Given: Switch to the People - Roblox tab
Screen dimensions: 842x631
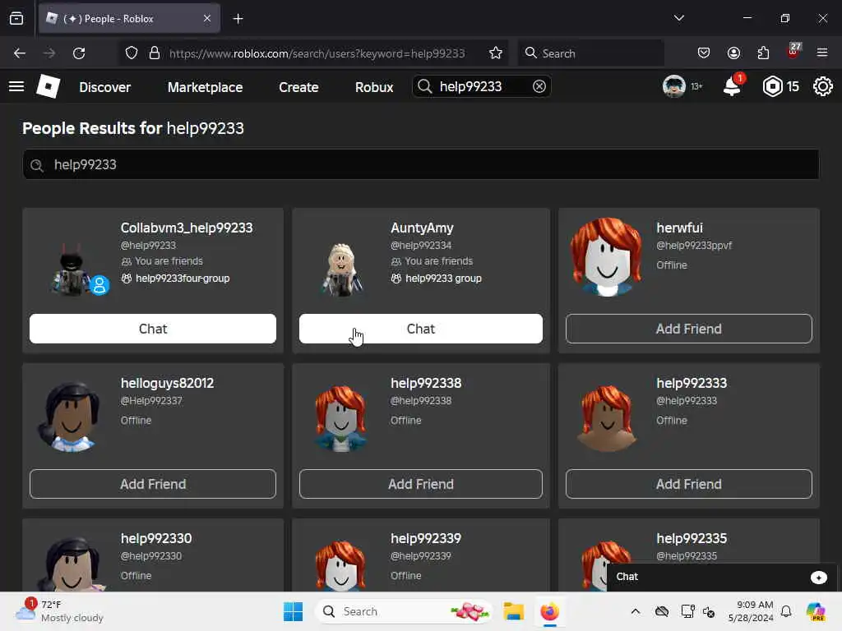Looking at the screenshot, I should 129,18.
